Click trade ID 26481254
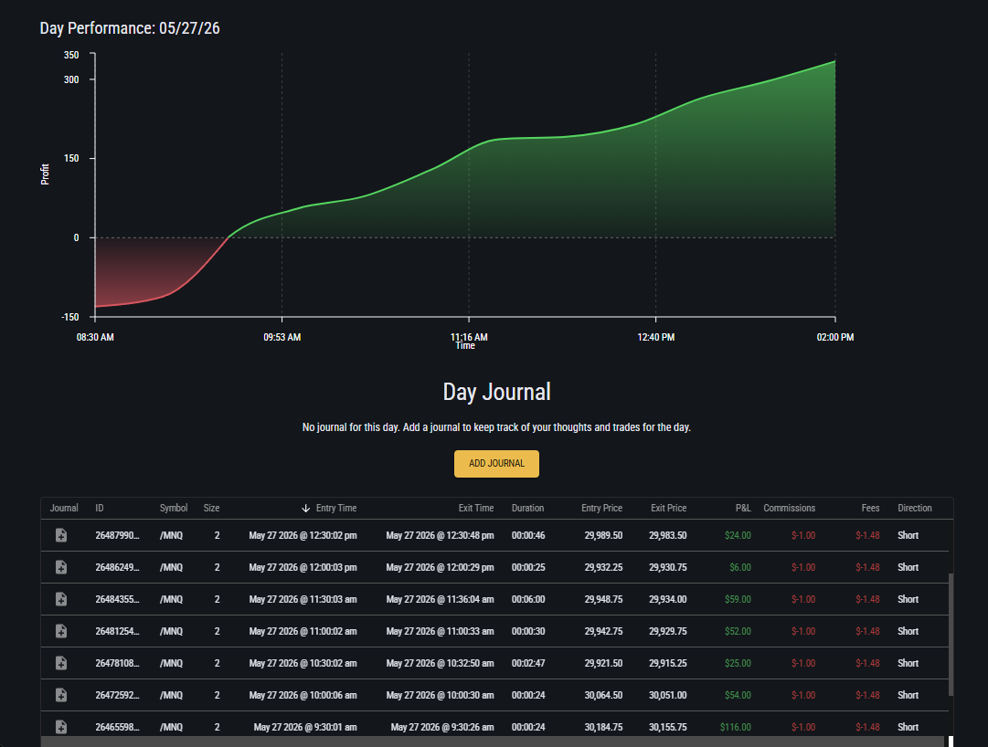988x747 pixels. pos(117,631)
